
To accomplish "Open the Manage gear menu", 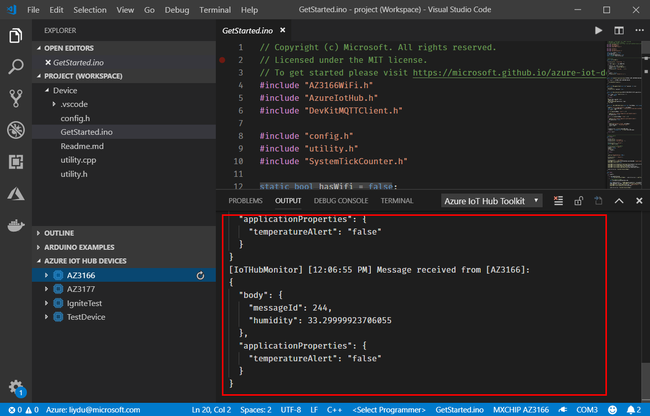I will [x=16, y=387].
